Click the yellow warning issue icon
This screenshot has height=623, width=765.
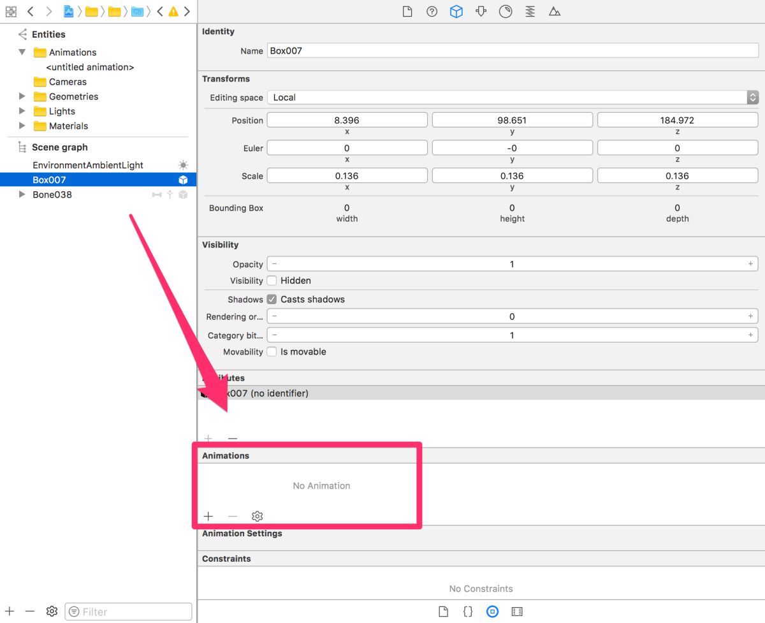point(173,11)
